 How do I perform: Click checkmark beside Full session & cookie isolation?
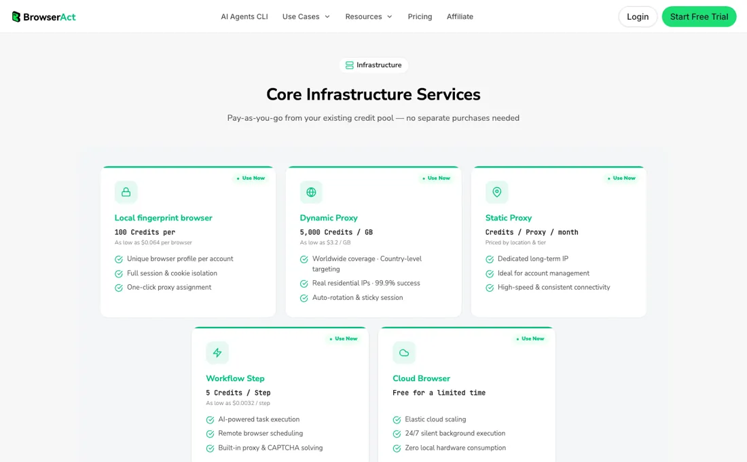[x=119, y=273]
